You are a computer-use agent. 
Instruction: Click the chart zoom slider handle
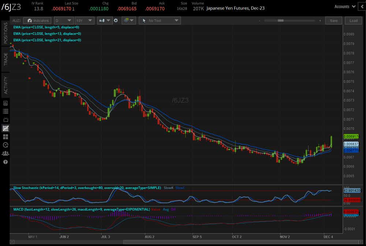point(281,20)
